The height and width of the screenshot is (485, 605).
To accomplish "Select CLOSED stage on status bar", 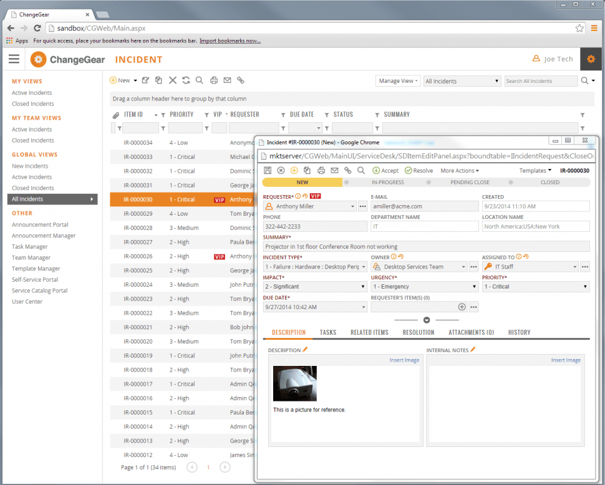I will coord(550,183).
